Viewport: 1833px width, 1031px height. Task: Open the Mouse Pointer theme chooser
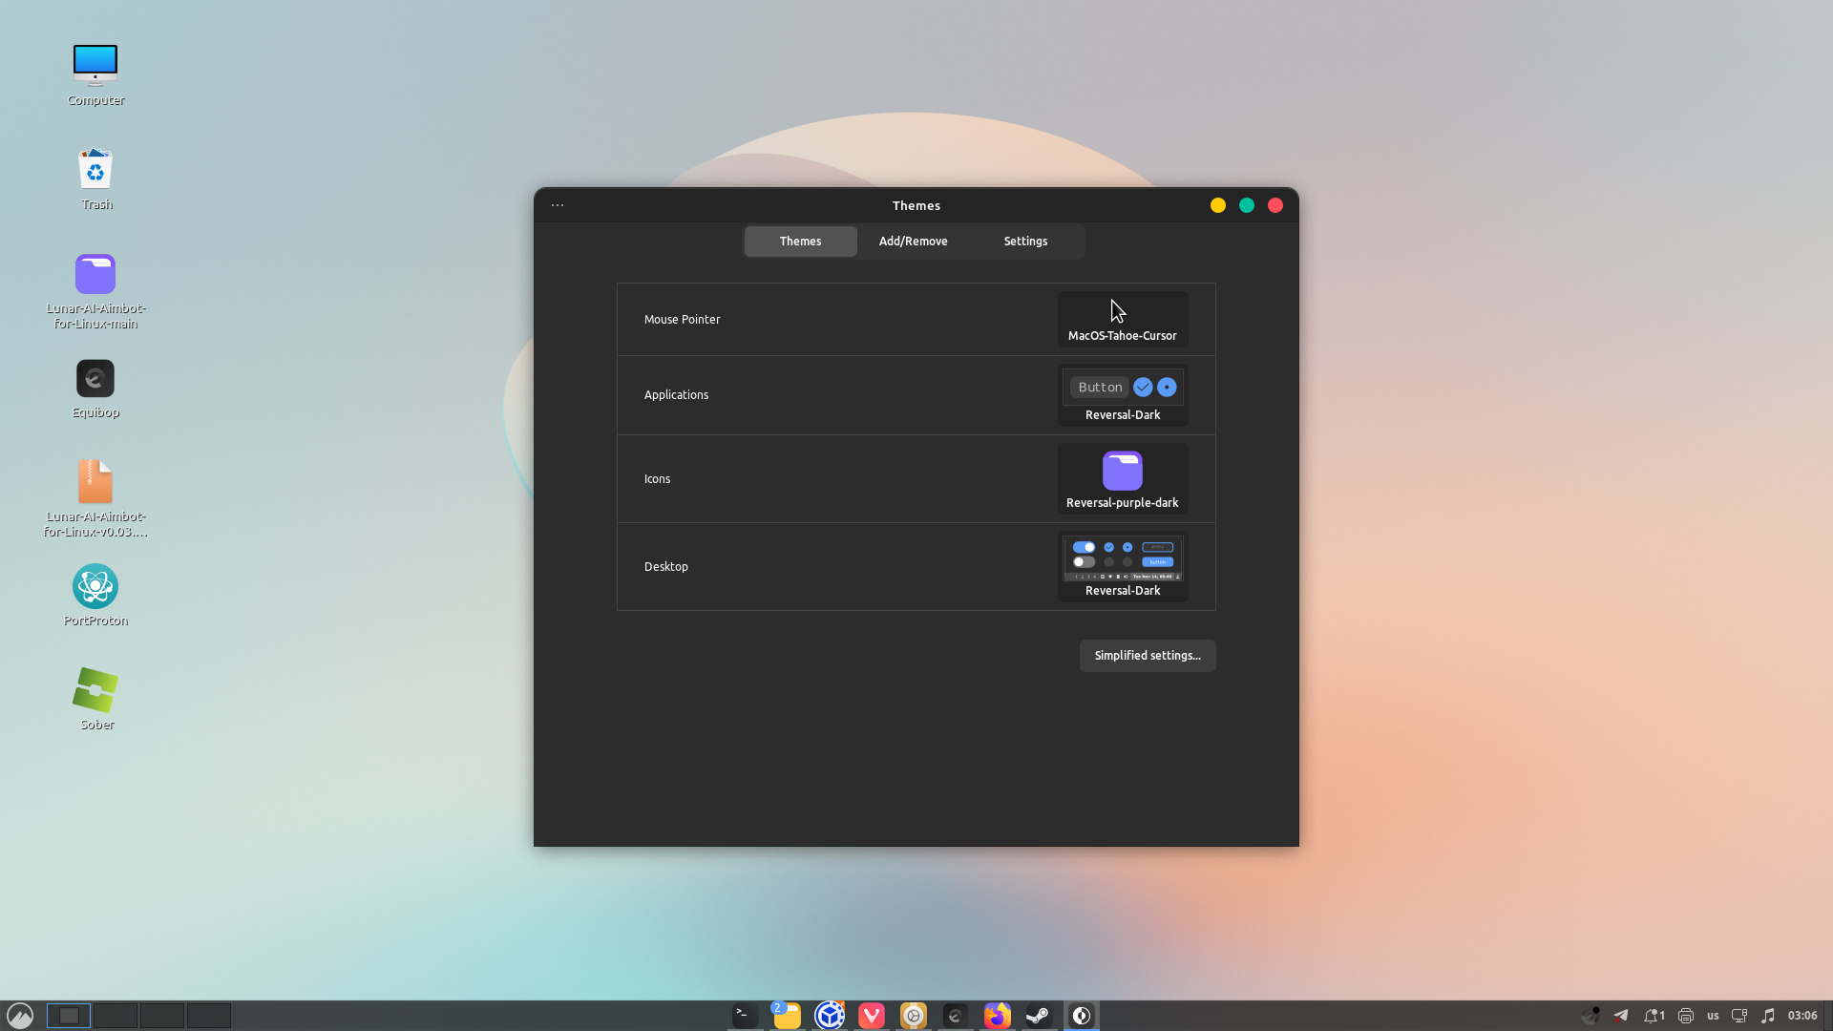coord(1122,320)
